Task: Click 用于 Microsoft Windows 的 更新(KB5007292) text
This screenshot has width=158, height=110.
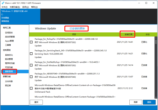Action: pos(55,65)
